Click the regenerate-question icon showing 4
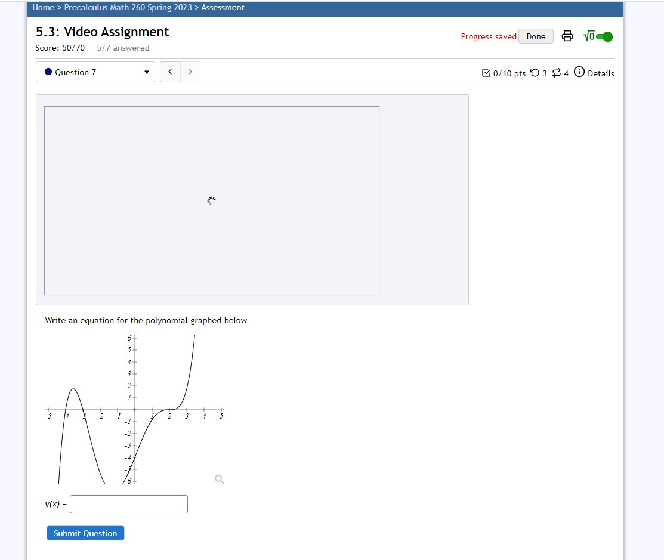This screenshot has width=664, height=560. point(556,73)
